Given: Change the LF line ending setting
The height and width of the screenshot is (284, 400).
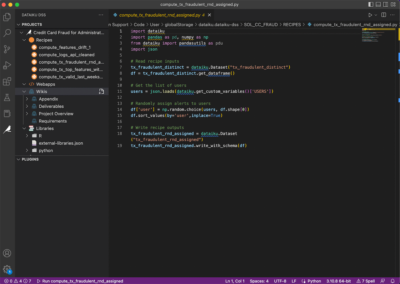Looking at the screenshot, I should [x=294, y=281].
